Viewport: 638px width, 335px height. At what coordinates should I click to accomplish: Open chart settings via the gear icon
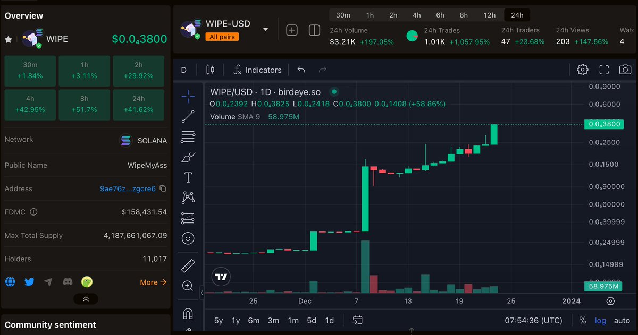coord(582,70)
